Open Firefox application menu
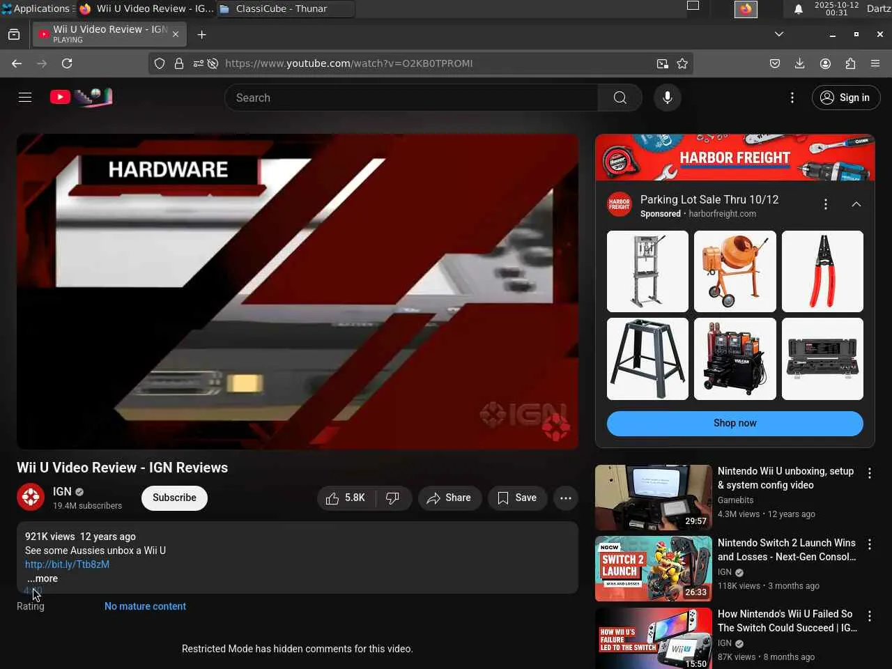The height and width of the screenshot is (669, 892). pos(875,63)
